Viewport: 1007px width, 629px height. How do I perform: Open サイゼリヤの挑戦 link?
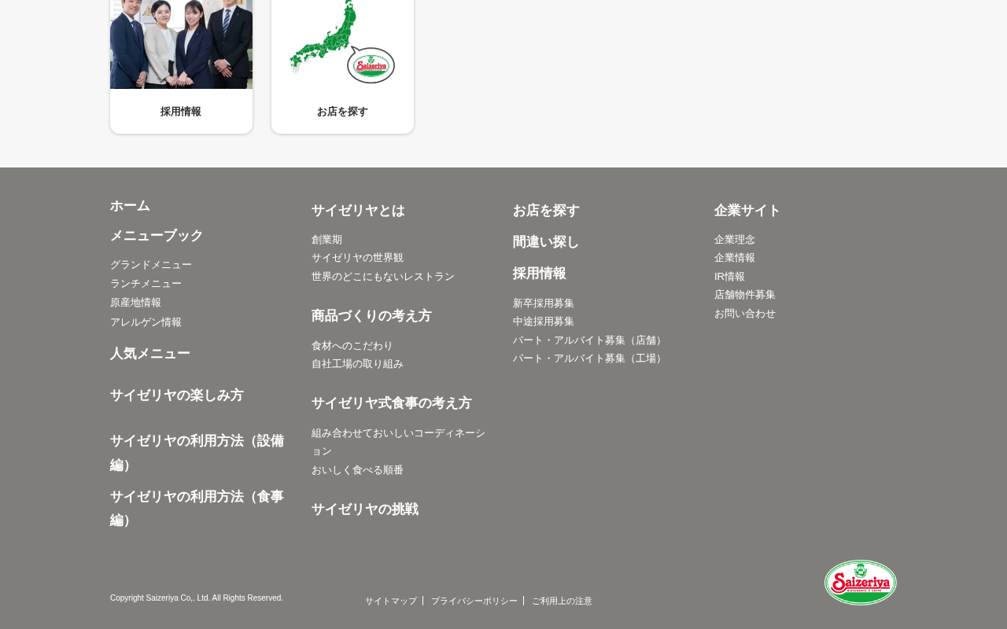coord(365,509)
